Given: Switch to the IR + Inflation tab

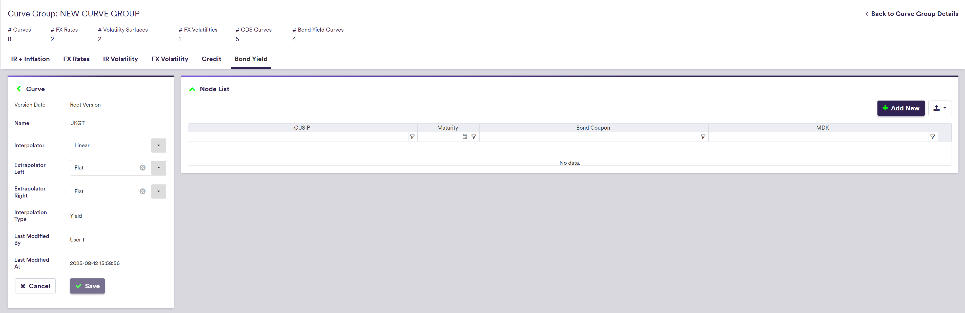Looking at the screenshot, I should (30, 59).
